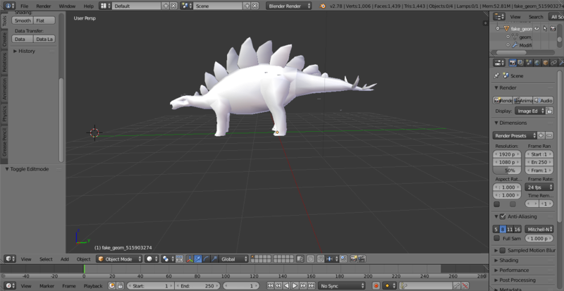Select the scale manipulator icon

[x=214, y=259]
